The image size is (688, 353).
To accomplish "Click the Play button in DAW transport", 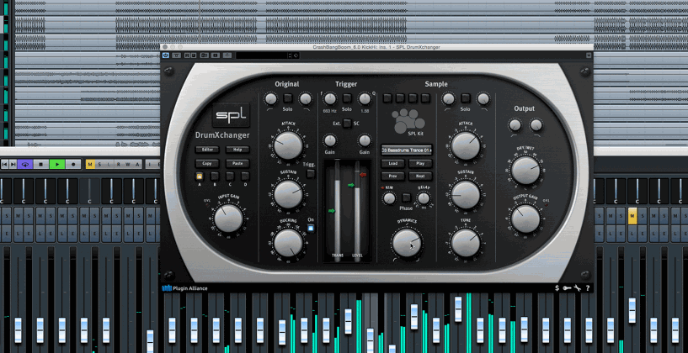I will 57,164.
